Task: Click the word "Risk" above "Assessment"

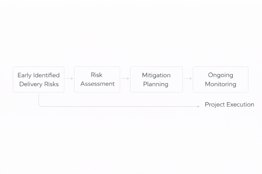Action: coord(96,75)
